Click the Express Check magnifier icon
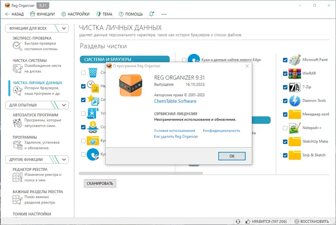This screenshot has height=225, width=336. pyautogui.click(x=17, y=46)
